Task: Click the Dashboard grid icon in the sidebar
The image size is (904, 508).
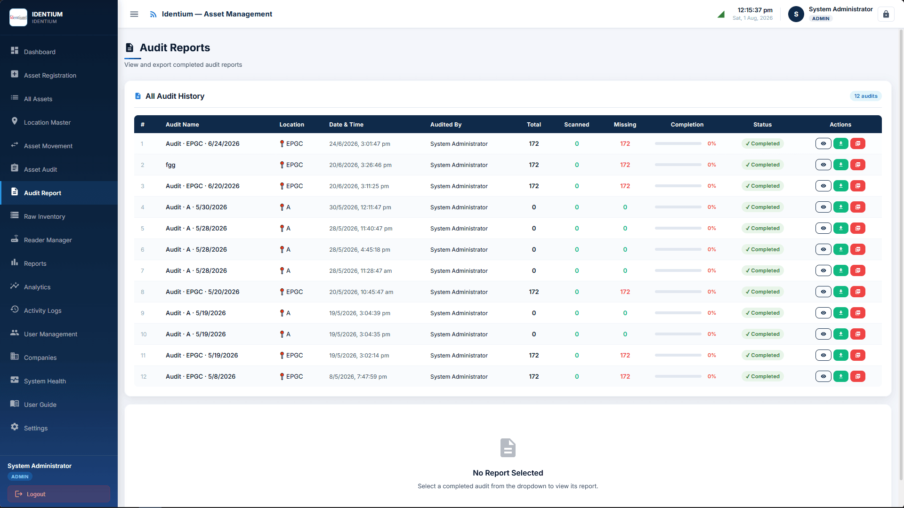Action: (x=15, y=50)
